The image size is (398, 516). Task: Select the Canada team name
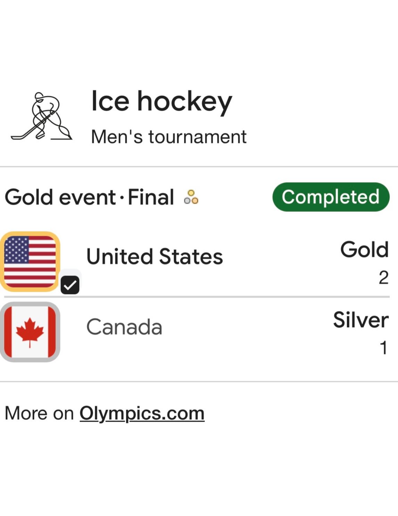point(124,327)
